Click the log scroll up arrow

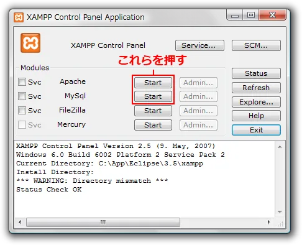pyautogui.click(x=280, y=147)
